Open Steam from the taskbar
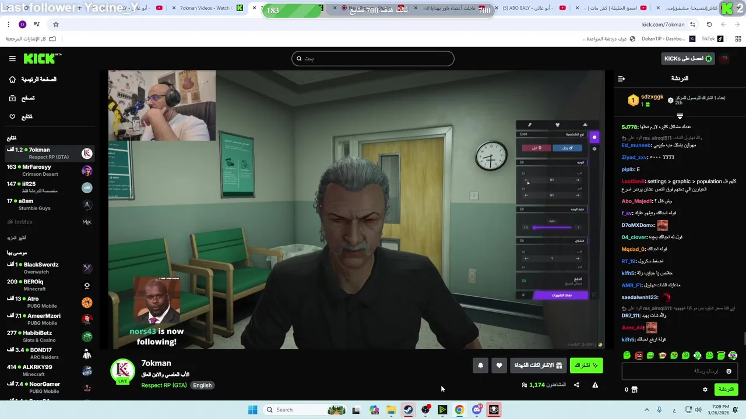746x419 pixels. click(x=408, y=410)
